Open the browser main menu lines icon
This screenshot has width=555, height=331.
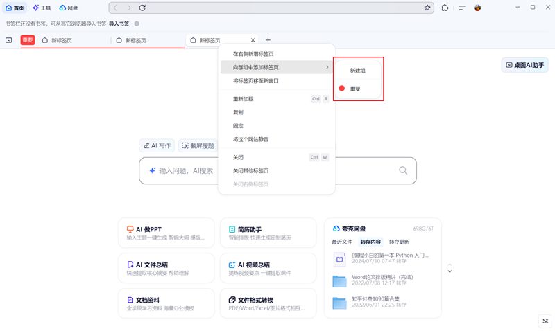pyautogui.click(x=462, y=8)
